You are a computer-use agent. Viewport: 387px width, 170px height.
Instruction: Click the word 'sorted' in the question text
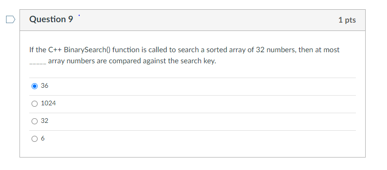pyautogui.click(x=217, y=50)
